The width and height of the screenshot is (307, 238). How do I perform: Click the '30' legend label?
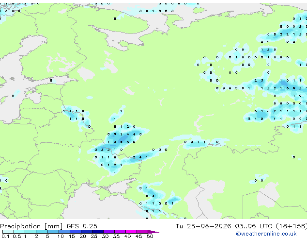click(105, 236)
